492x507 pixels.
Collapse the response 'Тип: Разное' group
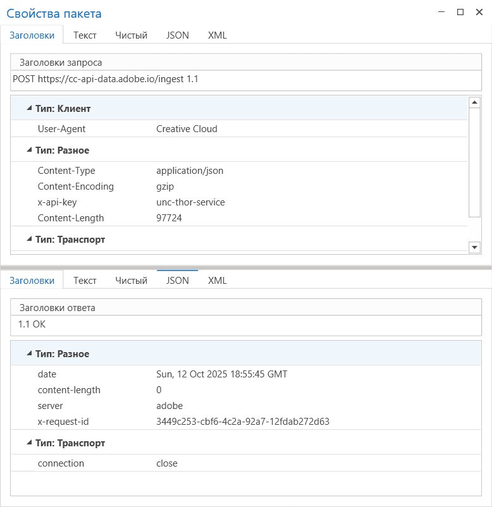pos(29,354)
